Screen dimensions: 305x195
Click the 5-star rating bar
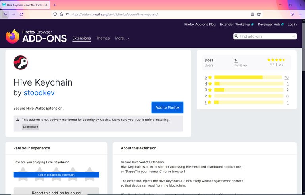tap(248, 77)
